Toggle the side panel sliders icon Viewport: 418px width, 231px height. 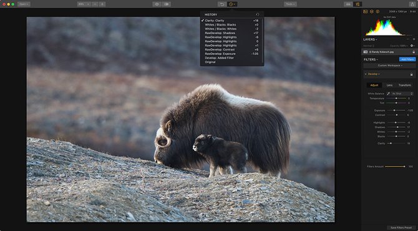357,4
